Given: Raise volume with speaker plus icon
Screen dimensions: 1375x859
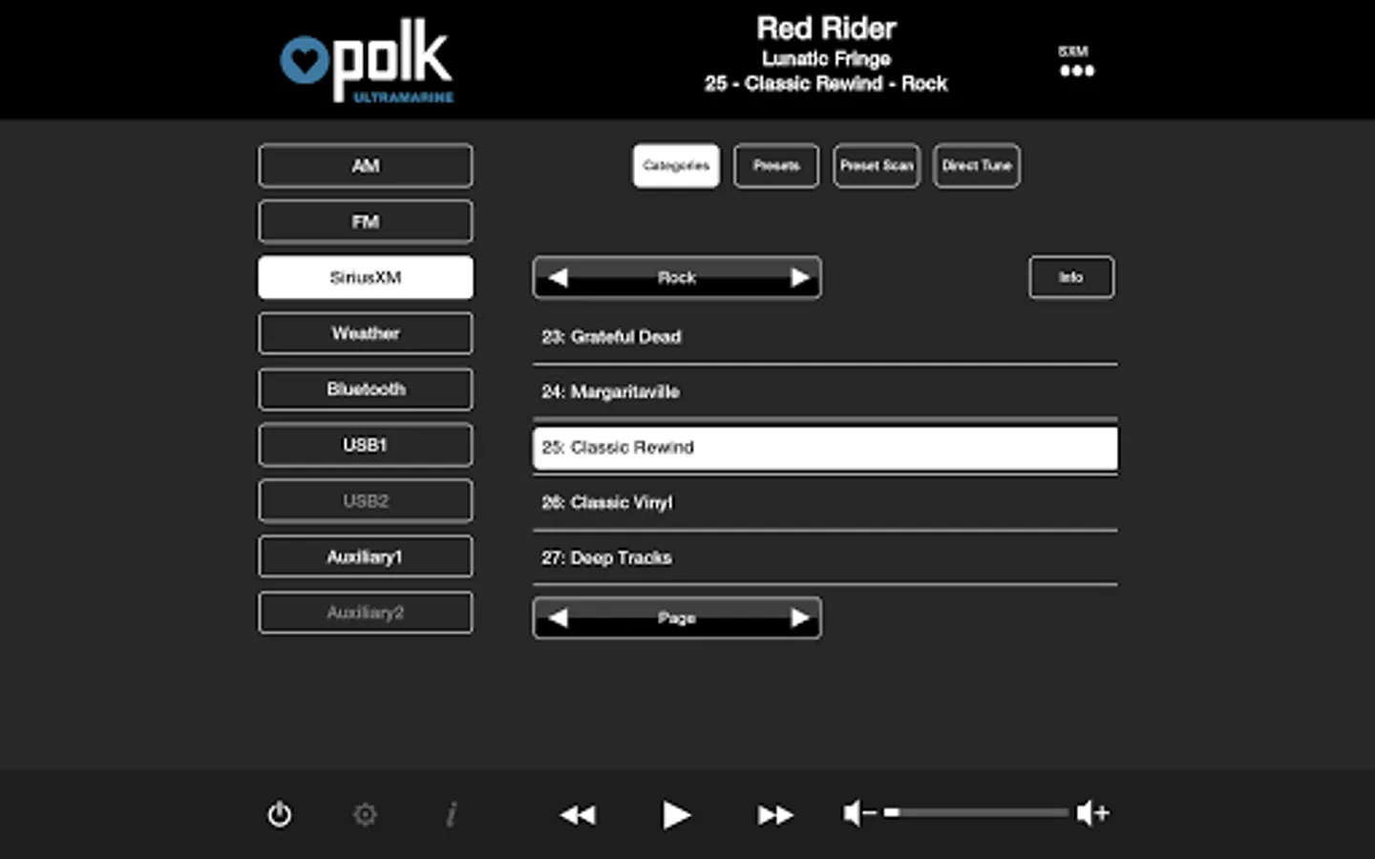Looking at the screenshot, I should pos(1093,813).
